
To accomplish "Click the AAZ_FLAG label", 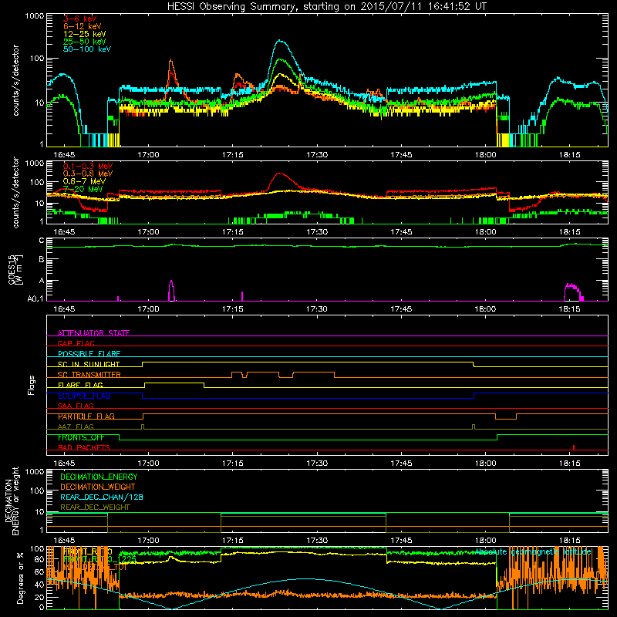I will click(76, 427).
